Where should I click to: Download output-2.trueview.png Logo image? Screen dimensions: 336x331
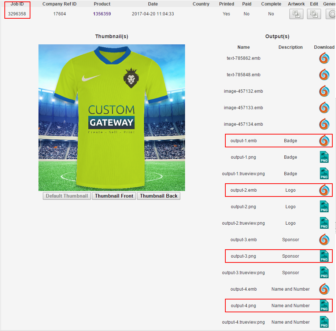tap(324, 223)
